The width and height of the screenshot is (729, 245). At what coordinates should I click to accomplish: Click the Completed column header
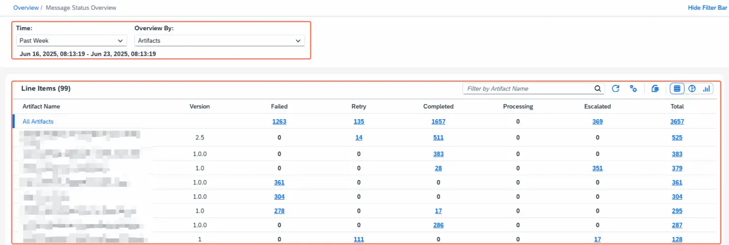click(438, 106)
